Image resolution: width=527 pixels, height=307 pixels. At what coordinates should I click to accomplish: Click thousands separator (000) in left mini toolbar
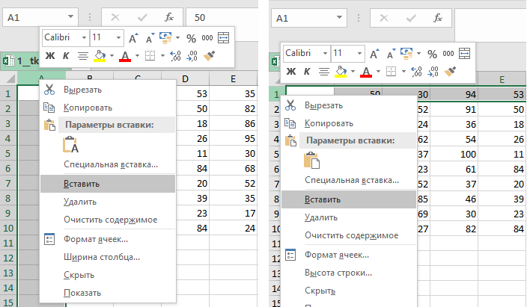point(207,37)
